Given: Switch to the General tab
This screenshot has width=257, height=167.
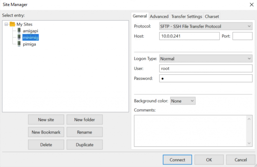Looking at the screenshot, I should (x=140, y=16).
